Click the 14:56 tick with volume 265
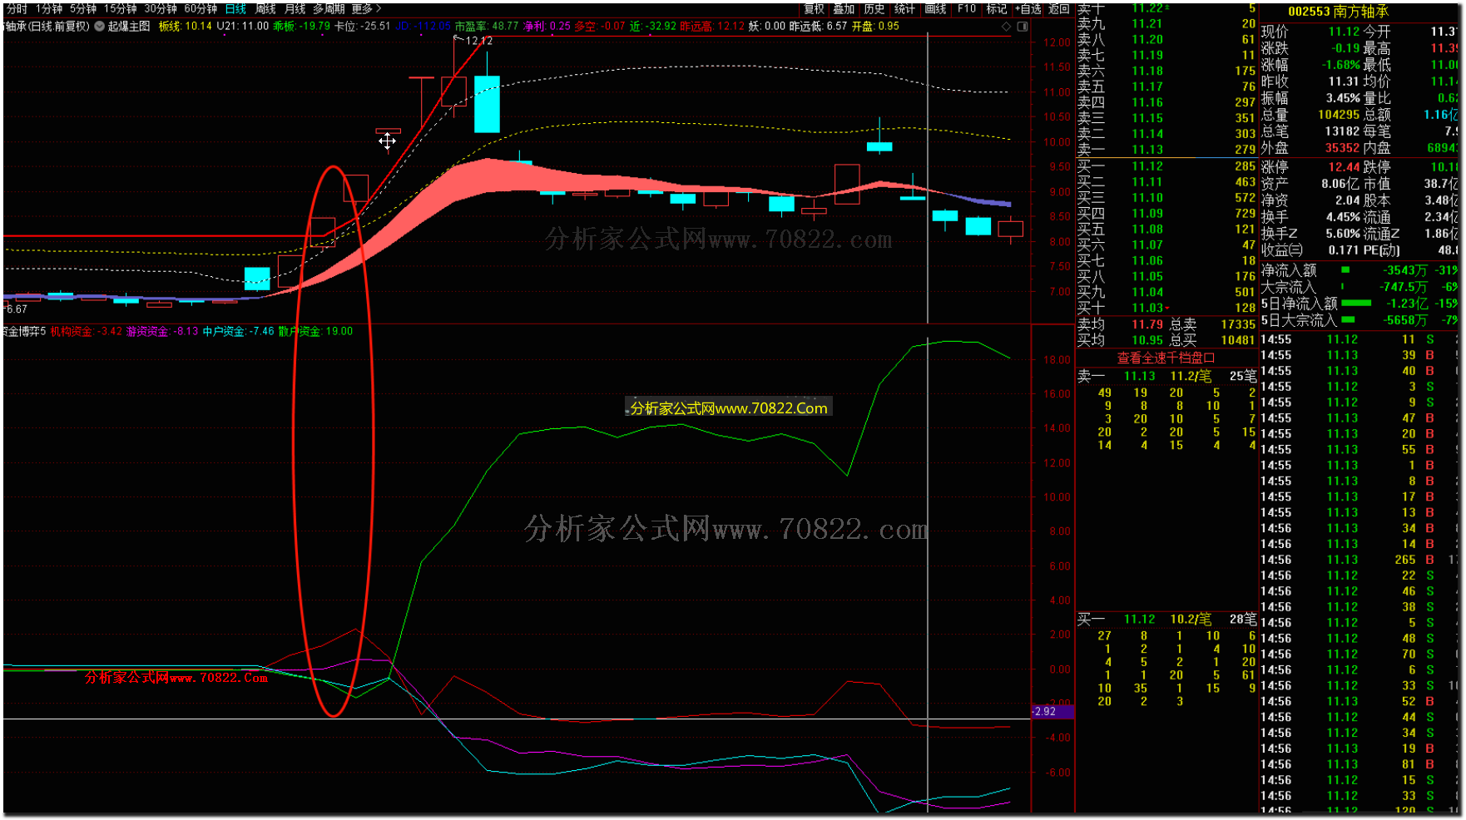The height and width of the screenshot is (820, 1466). pyautogui.click(x=1360, y=560)
